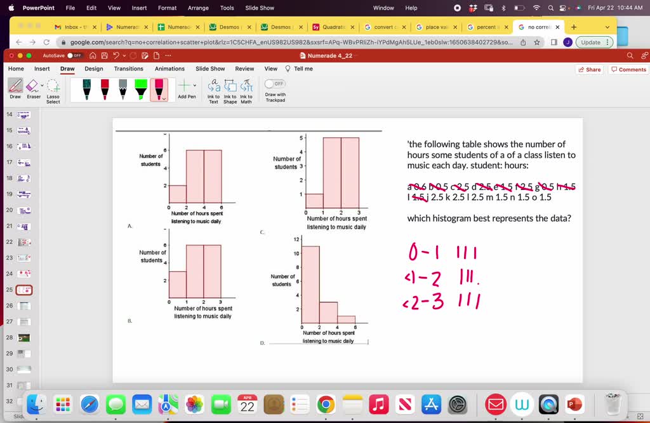Viewport: 650px width, 423px height.
Task: Select the Ink to Shape tool
Action: coord(230,89)
